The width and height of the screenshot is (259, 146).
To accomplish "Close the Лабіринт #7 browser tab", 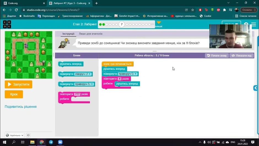I will click(x=89, y=3).
